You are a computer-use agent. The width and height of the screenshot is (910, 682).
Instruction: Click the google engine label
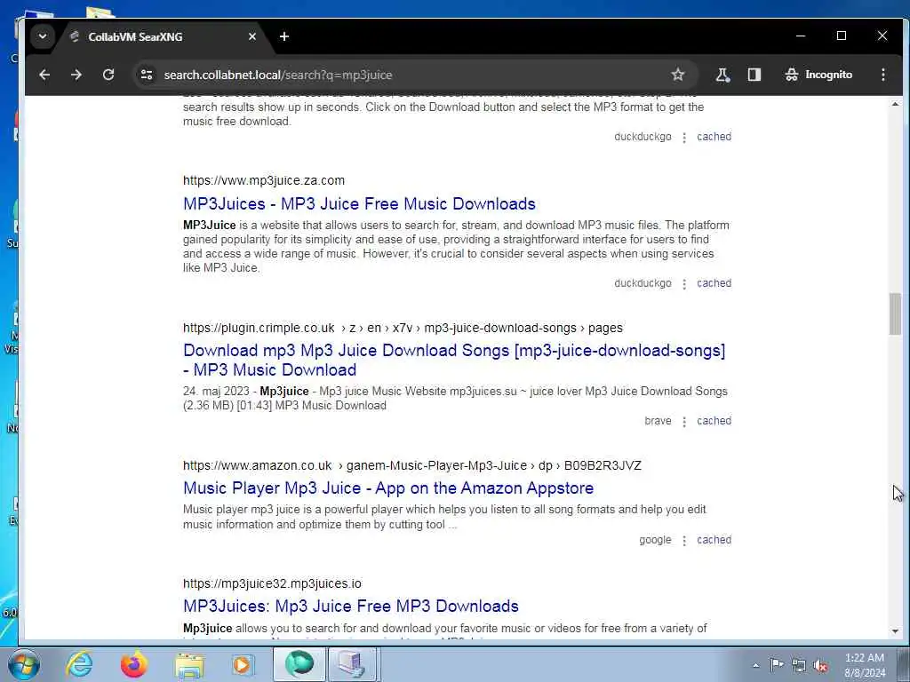655,540
